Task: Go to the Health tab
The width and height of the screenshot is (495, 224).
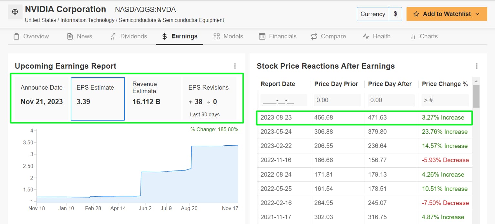Action: pos(376,36)
